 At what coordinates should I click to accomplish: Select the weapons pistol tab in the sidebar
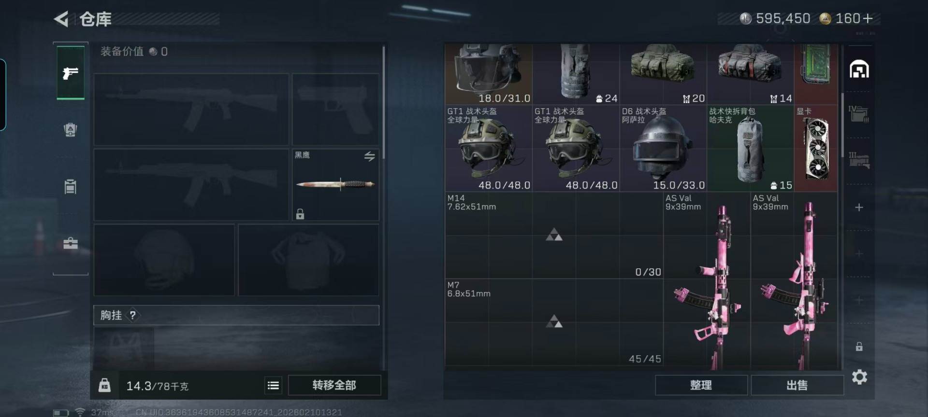click(x=71, y=73)
